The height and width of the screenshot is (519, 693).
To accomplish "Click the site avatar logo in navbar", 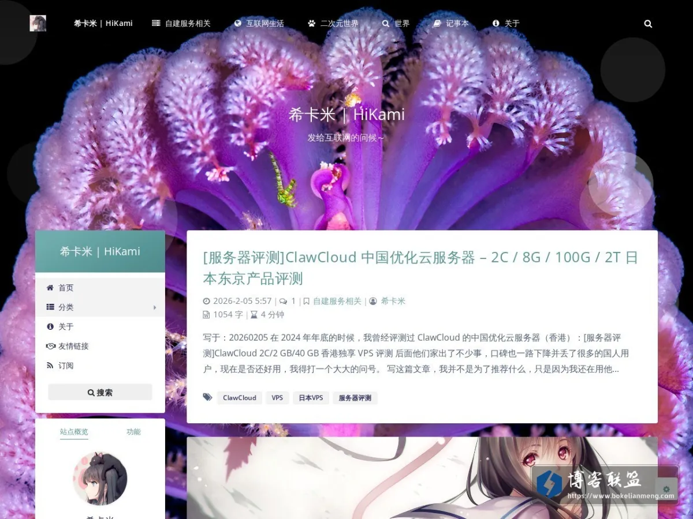I will pos(38,24).
